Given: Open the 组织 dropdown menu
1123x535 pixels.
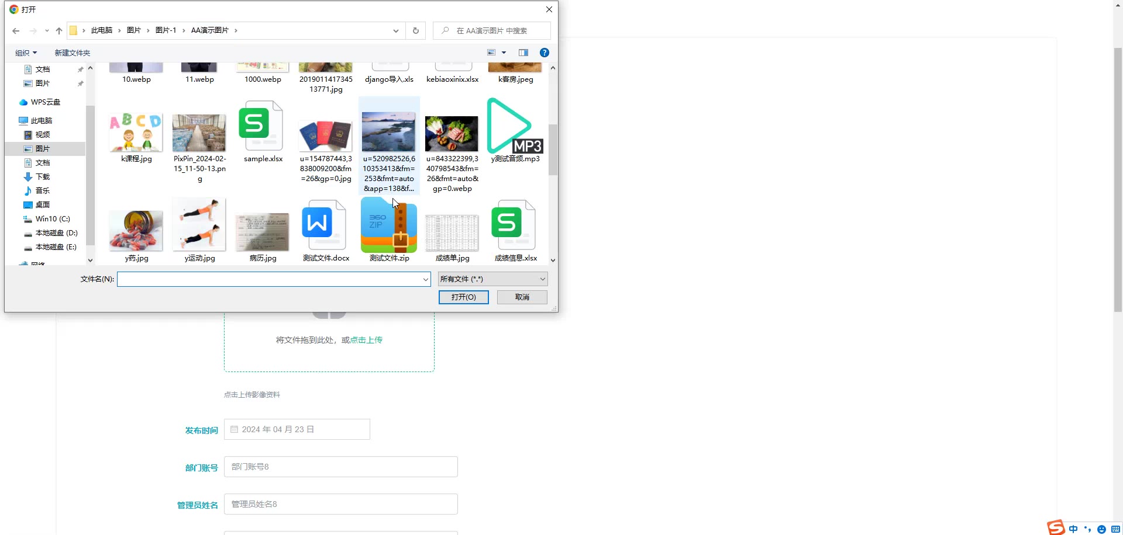Looking at the screenshot, I should 26,53.
